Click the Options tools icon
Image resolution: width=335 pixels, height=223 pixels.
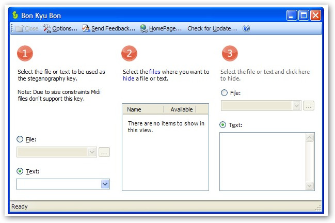[47, 28]
